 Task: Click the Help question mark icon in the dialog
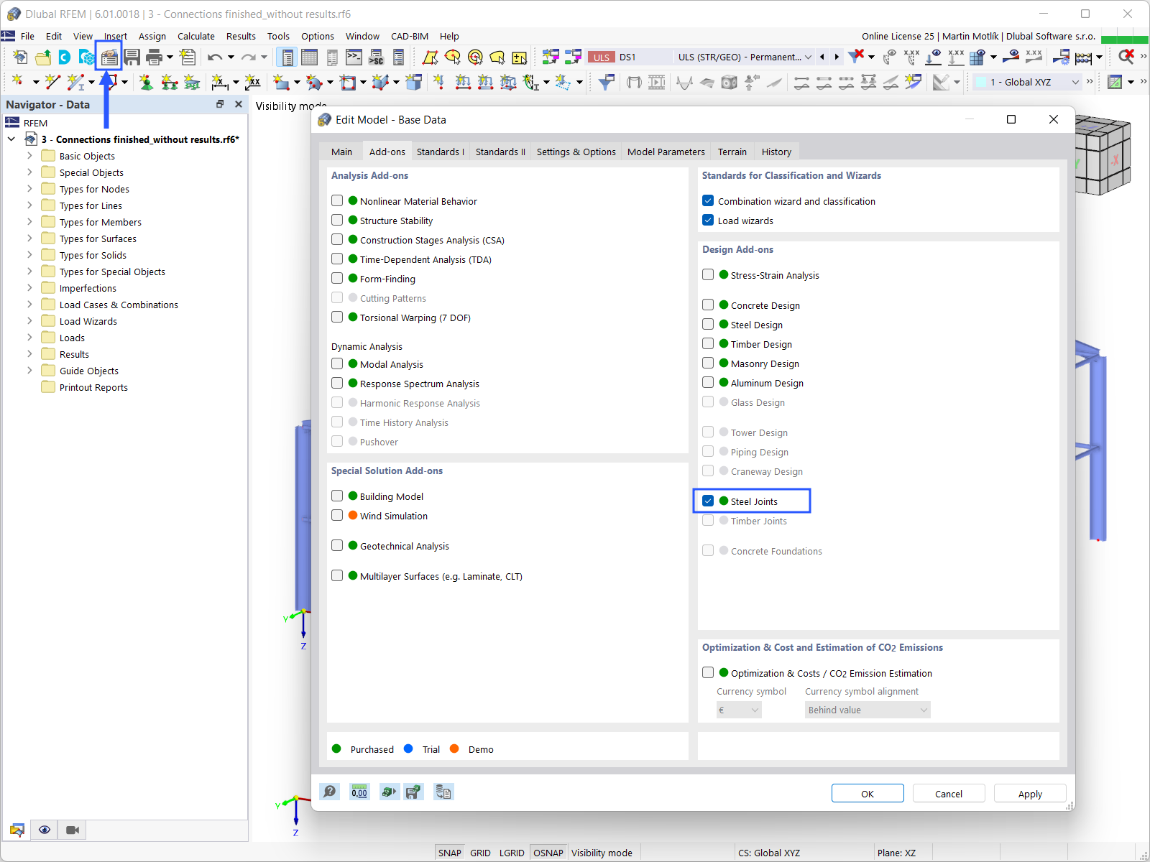(330, 792)
